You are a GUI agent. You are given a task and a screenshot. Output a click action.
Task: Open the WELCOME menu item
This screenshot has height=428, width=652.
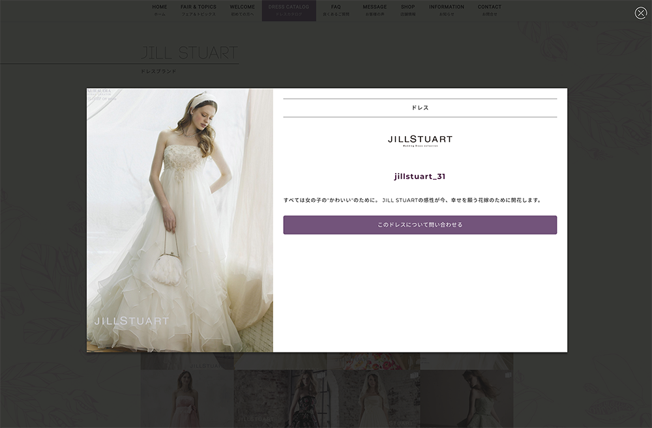click(243, 10)
